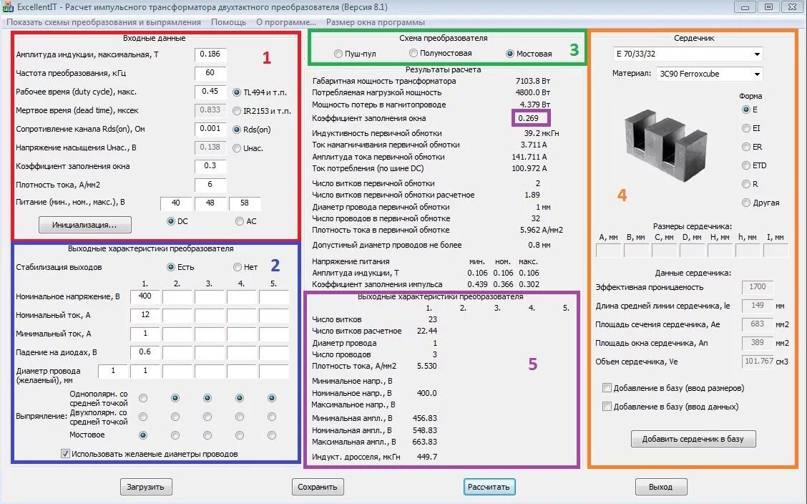
Task: Select core shape ER
Action: click(x=746, y=147)
